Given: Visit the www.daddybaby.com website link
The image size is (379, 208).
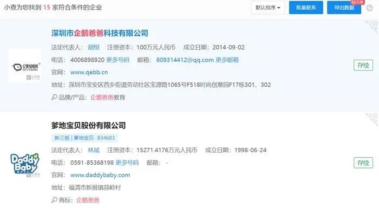Looking at the screenshot, I should point(100,175).
